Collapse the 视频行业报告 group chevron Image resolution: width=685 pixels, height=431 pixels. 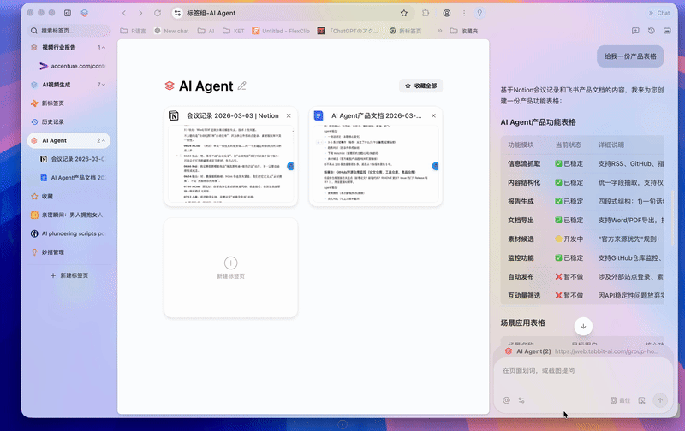(x=102, y=47)
